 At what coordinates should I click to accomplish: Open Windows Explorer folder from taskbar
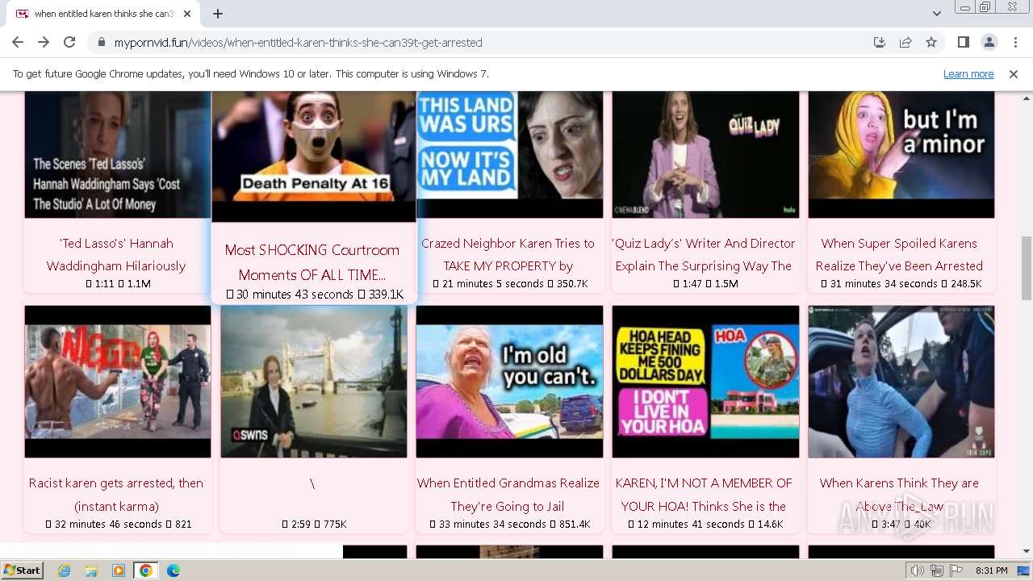coord(91,571)
